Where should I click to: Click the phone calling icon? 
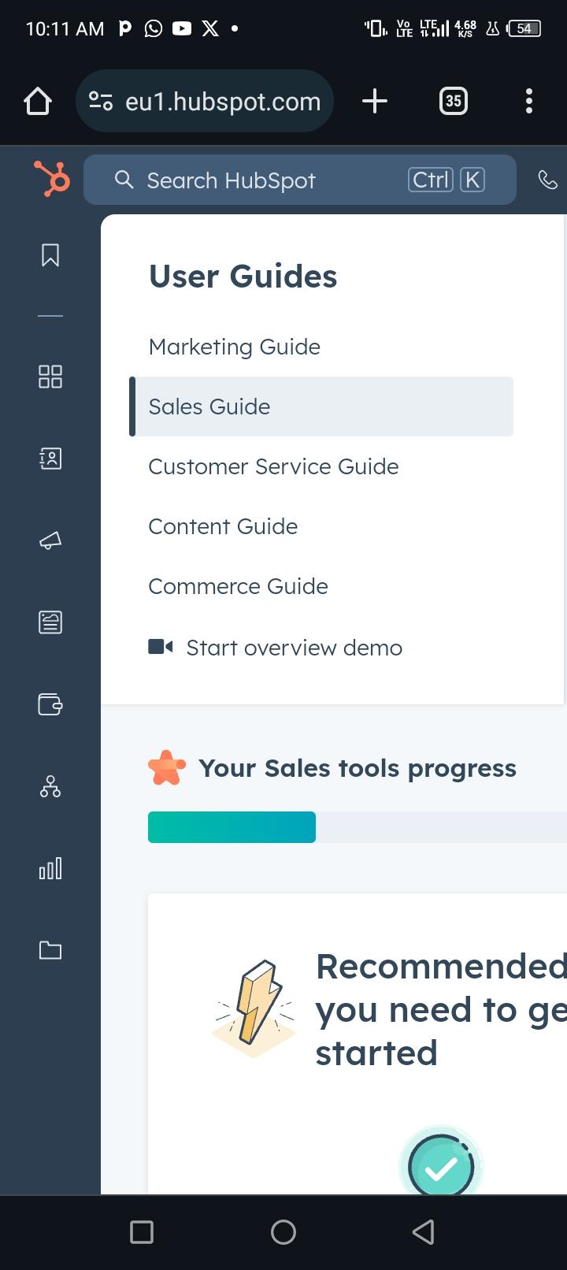(547, 180)
